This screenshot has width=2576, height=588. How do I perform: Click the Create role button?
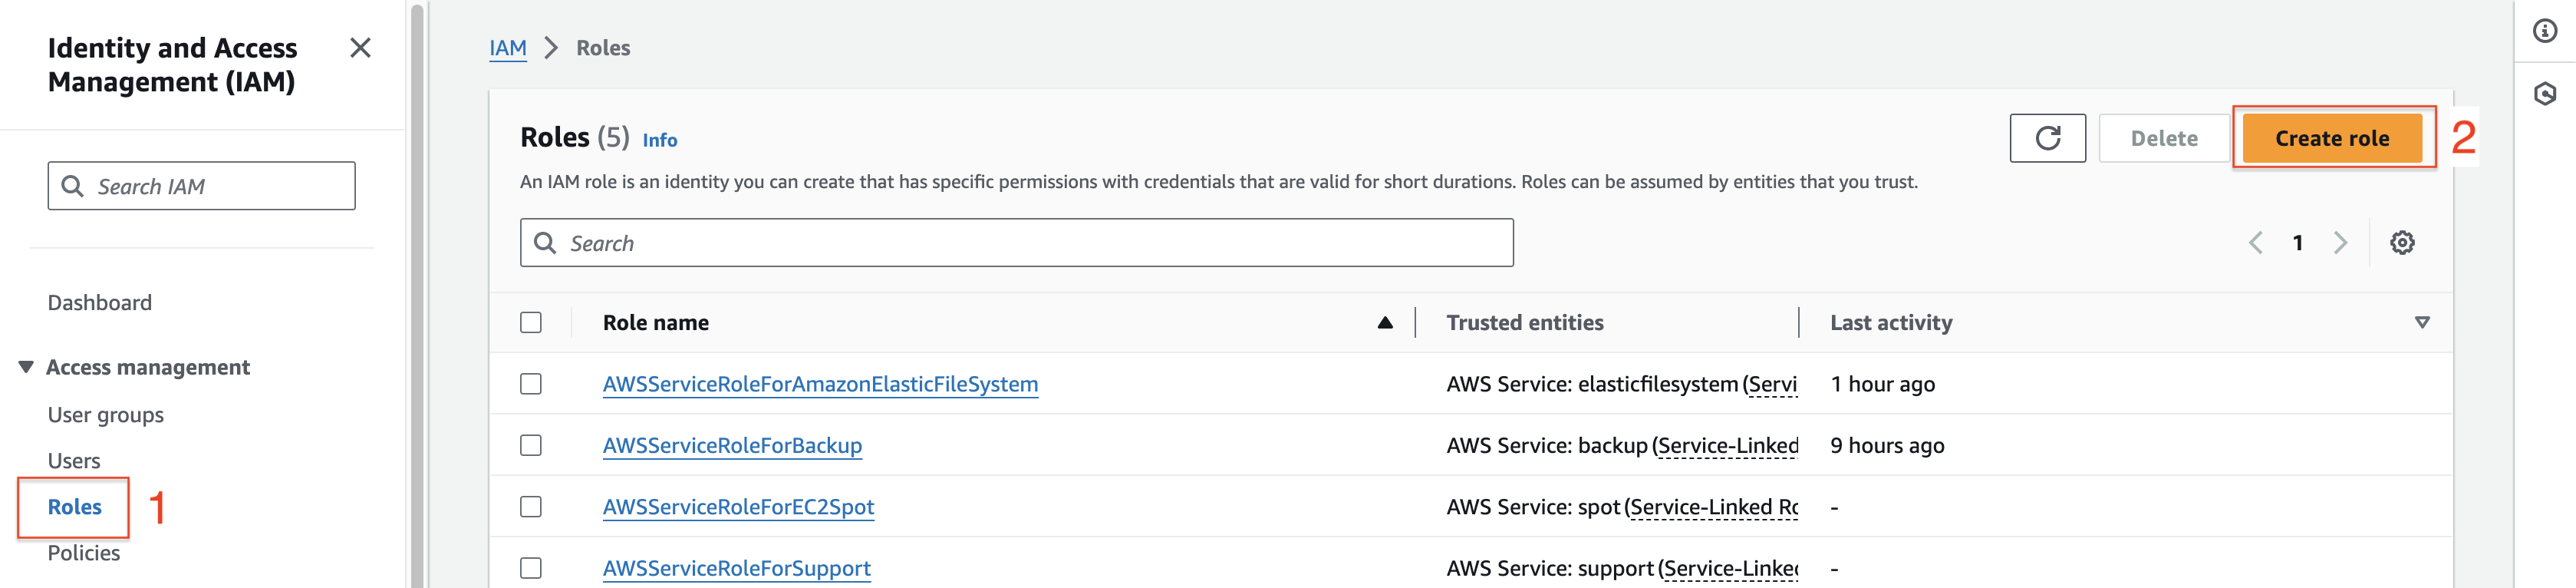[2332, 138]
